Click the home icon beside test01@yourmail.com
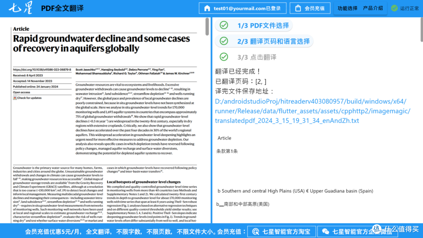The image size is (423, 238). click(207, 8)
